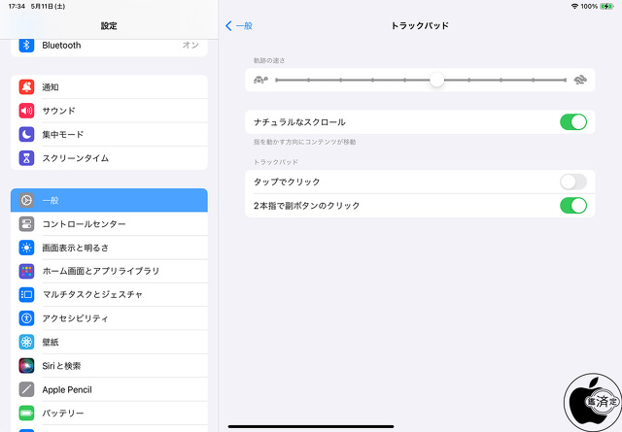Tap the Focus mode moon icon
Screen dimensions: 622x432
coord(26,134)
